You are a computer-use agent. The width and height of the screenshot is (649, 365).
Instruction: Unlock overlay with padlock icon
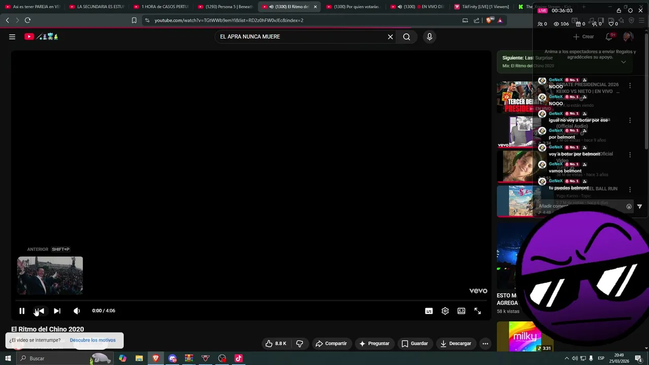(x=619, y=10)
